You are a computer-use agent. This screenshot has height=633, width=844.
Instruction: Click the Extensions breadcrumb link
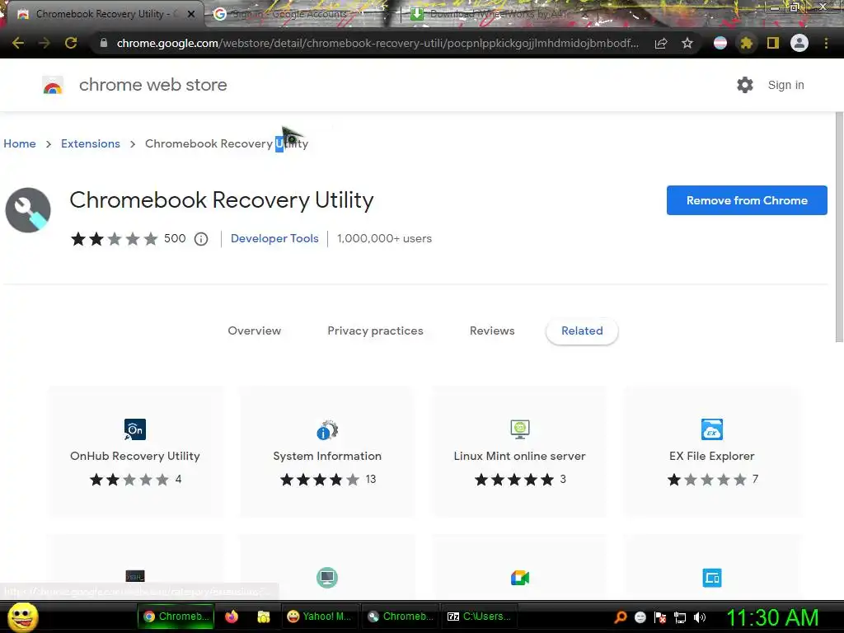pos(91,143)
